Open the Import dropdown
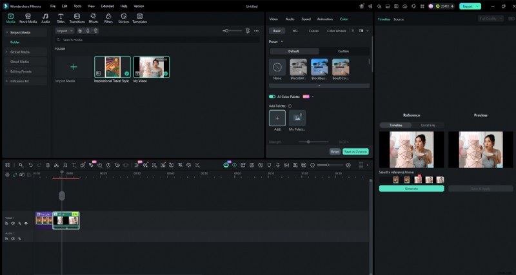The image size is (516, 275). pos(64,31)
